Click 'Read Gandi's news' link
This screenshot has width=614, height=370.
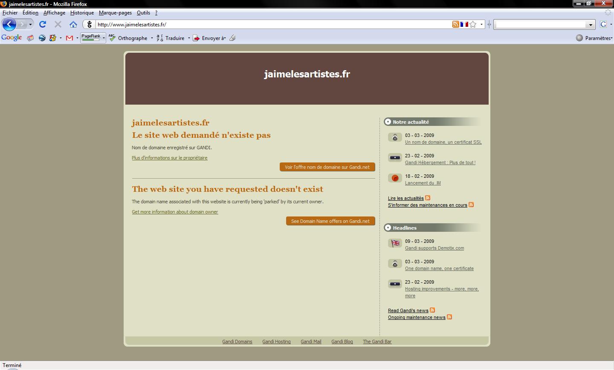(x=408, y=310)
